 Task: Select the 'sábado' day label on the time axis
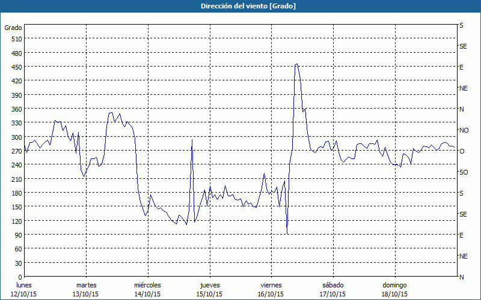click(x=332, y=285)
